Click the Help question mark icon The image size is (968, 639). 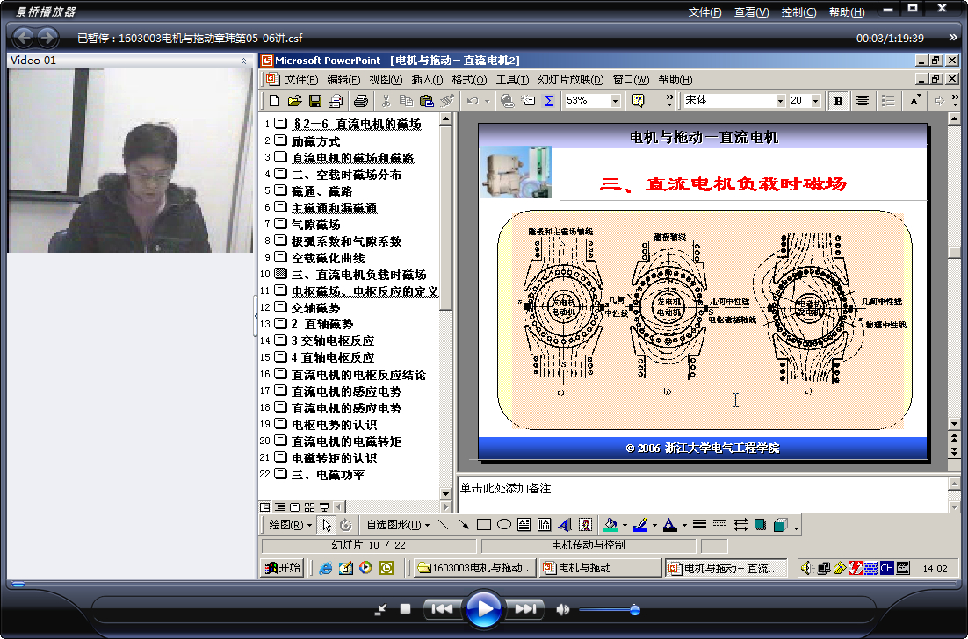[639, 101]
